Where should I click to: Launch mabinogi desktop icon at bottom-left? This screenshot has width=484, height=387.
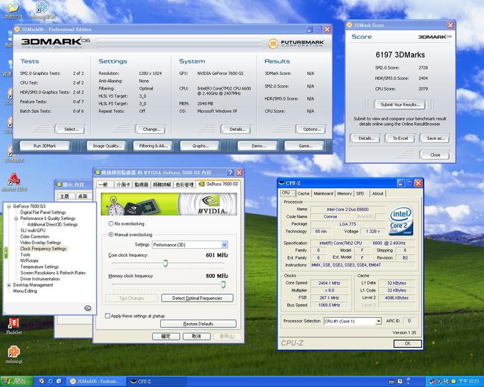(x=14, y=354)
